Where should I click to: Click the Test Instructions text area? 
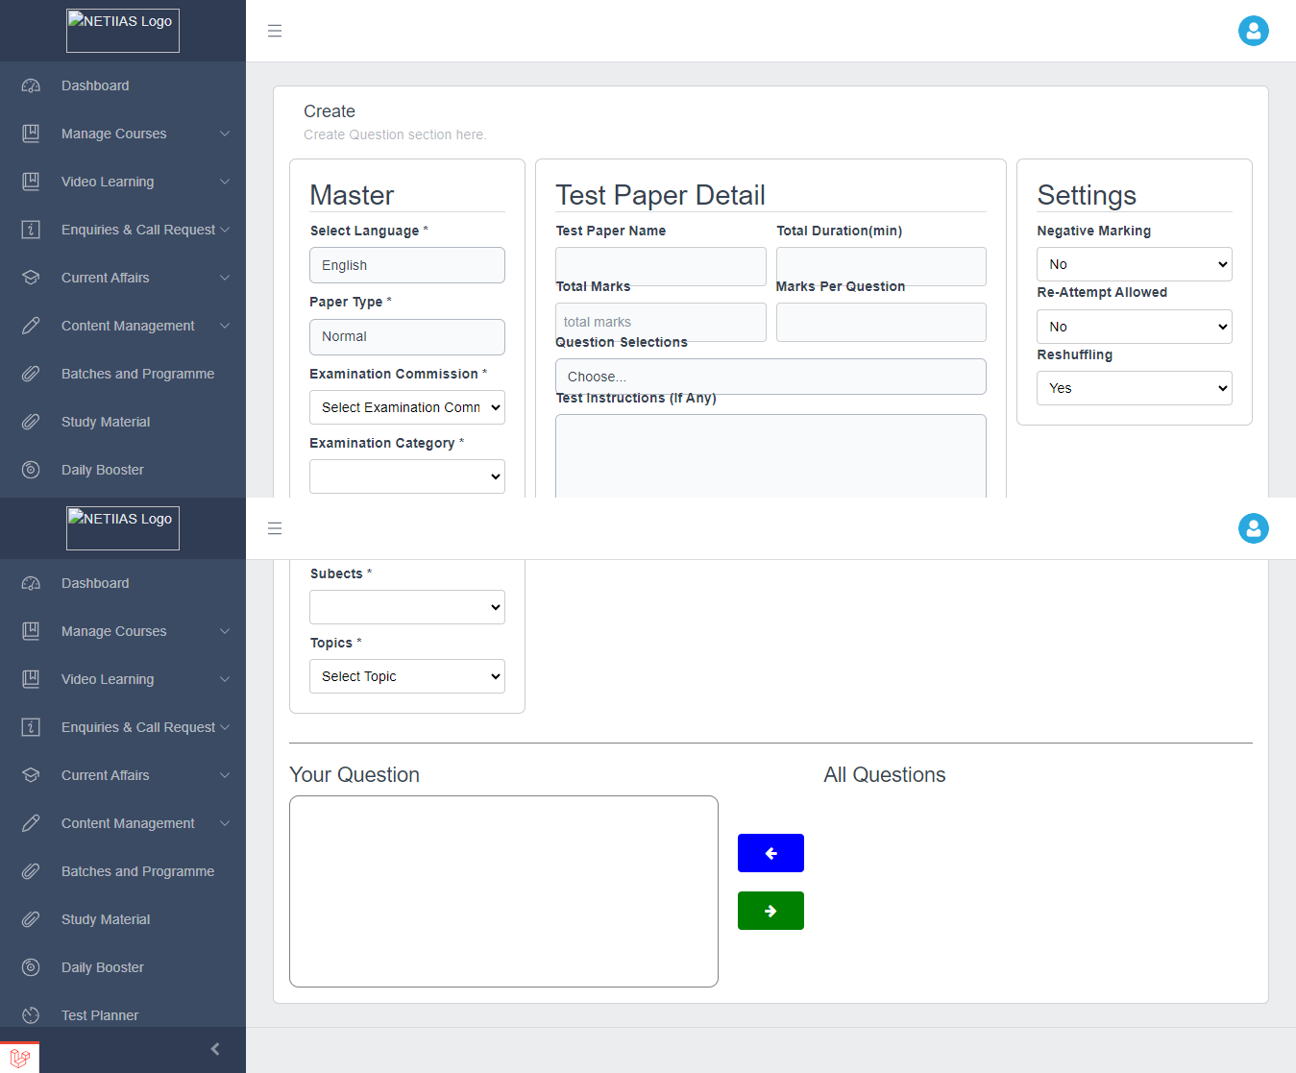pos(770,456)
